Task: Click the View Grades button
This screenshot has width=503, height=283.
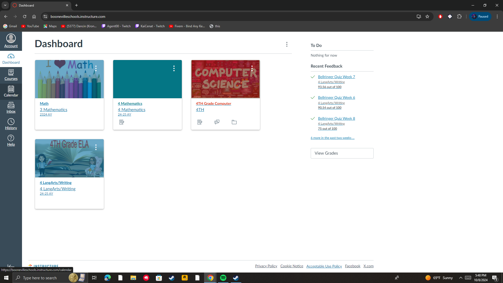Action: coord(342,153)
